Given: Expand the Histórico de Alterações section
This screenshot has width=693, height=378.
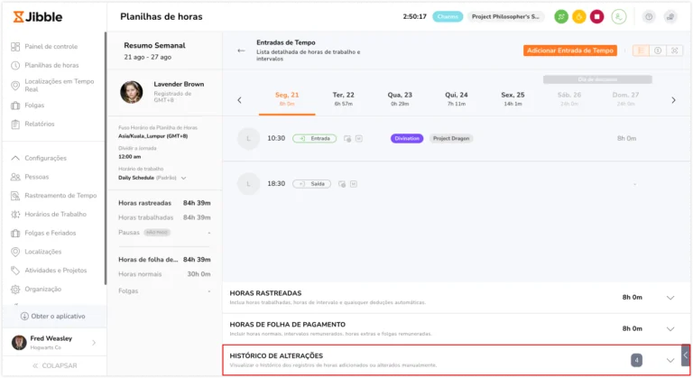Looking at the screenshot, I should 670,360.
